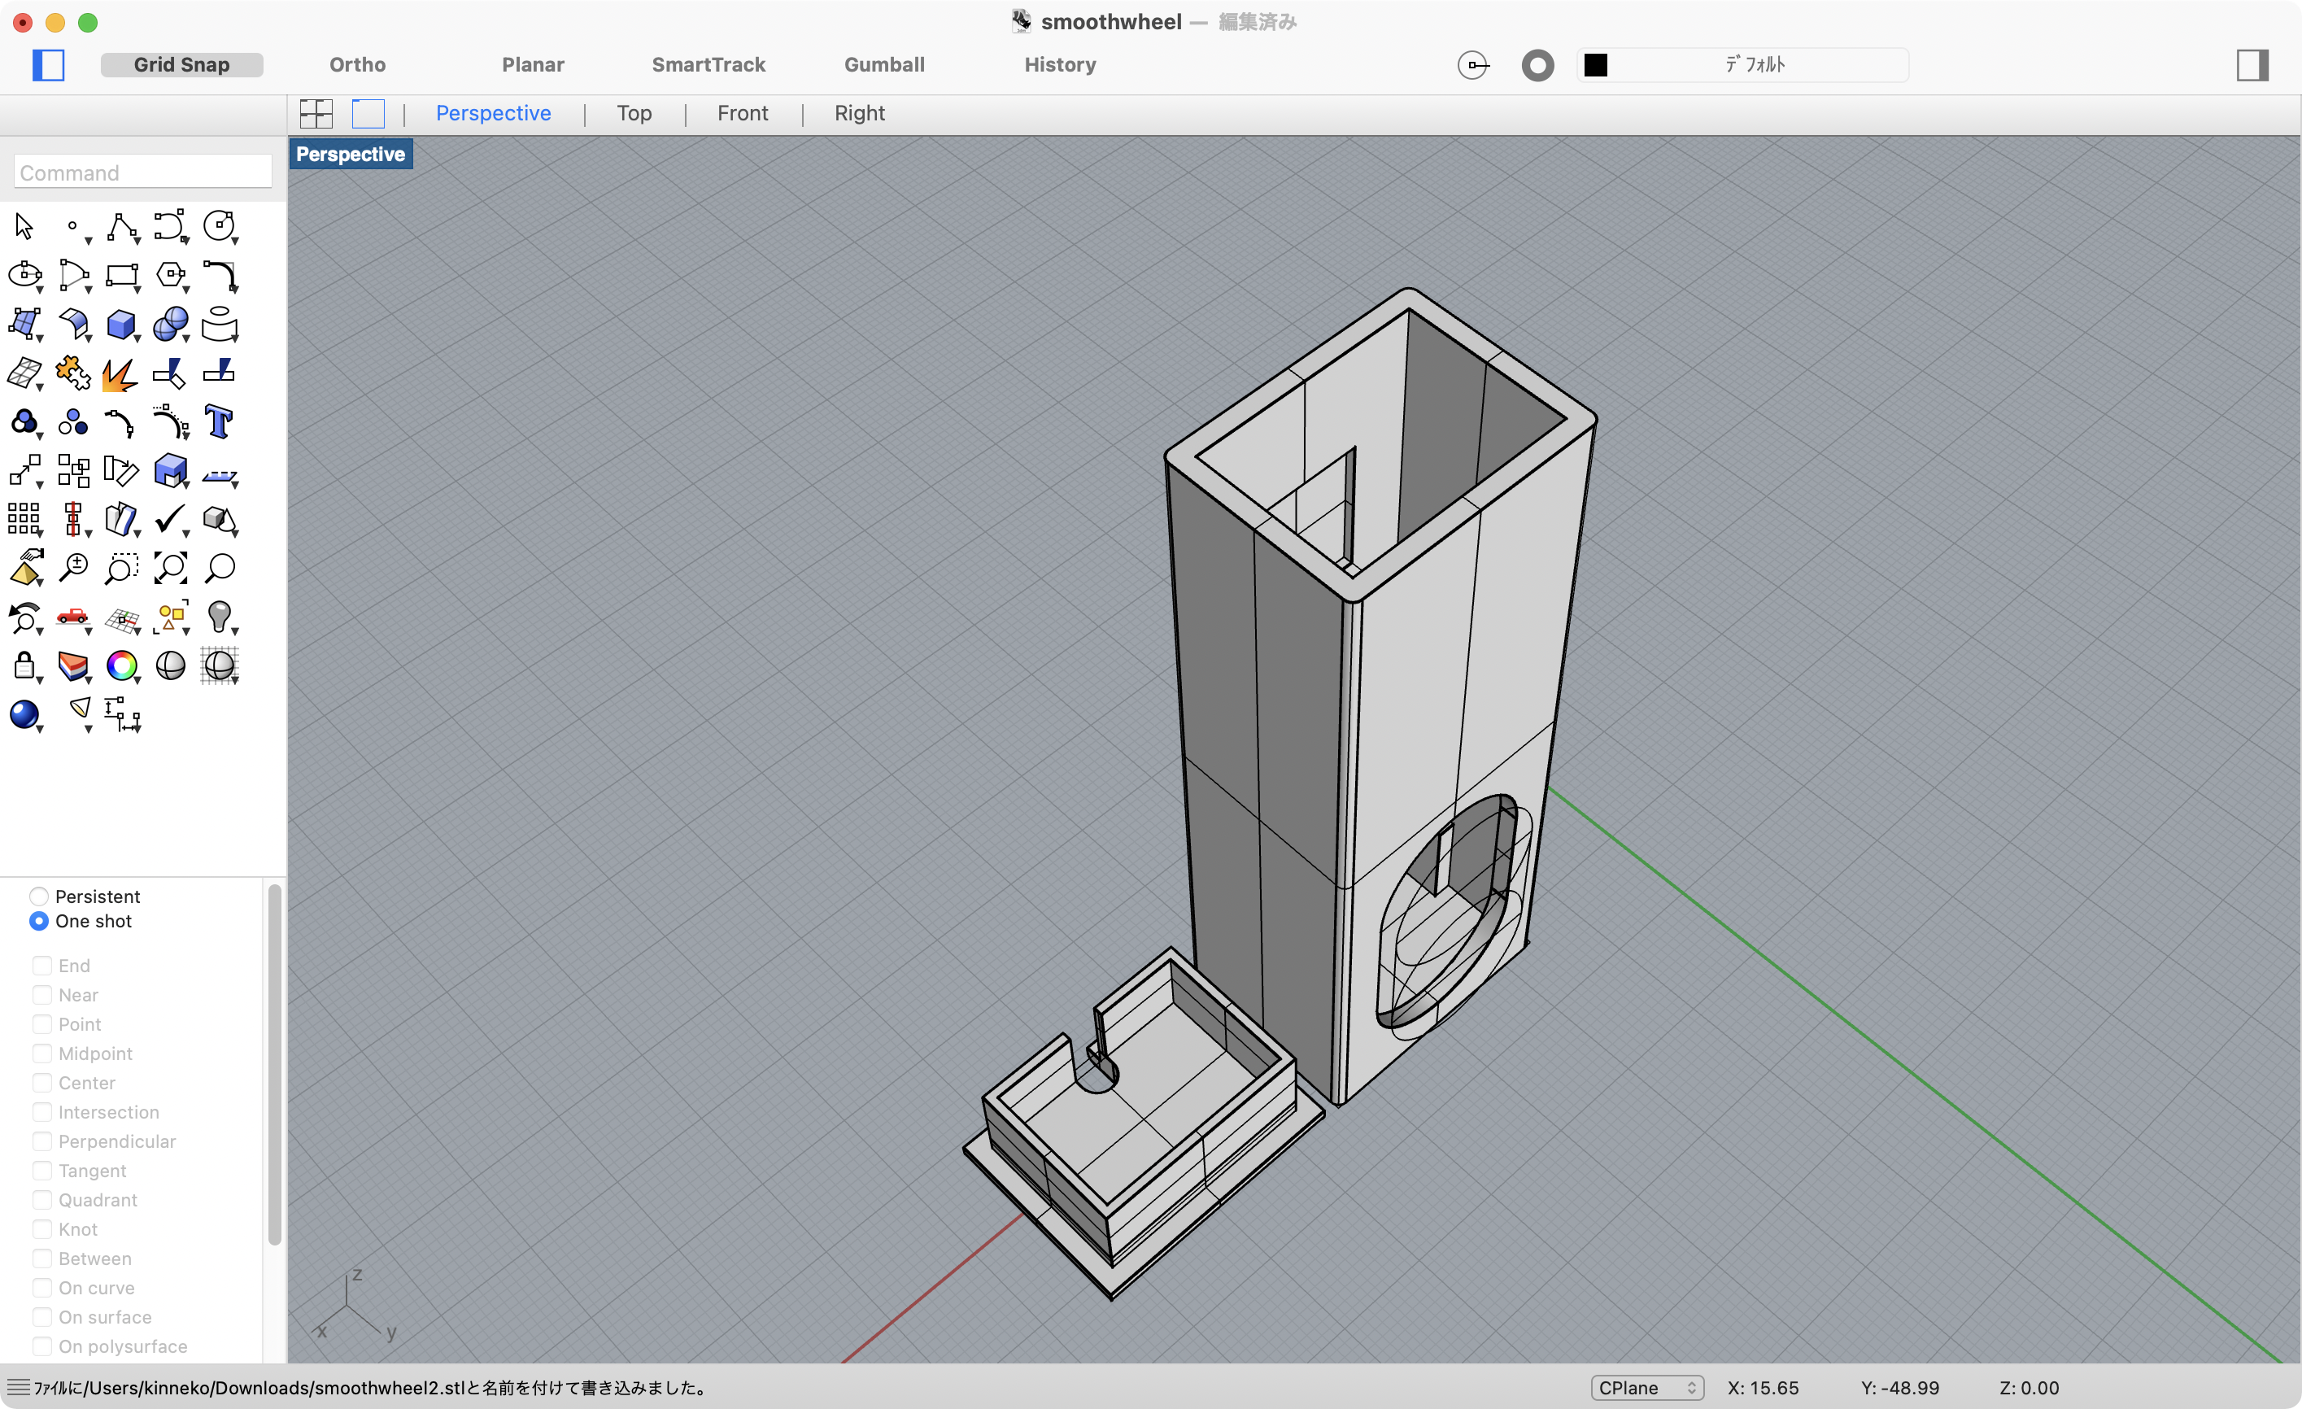The width and height of the screenshot is (2302, 1409).
Task: Select the Explode tool
Action: pos(120,375)
